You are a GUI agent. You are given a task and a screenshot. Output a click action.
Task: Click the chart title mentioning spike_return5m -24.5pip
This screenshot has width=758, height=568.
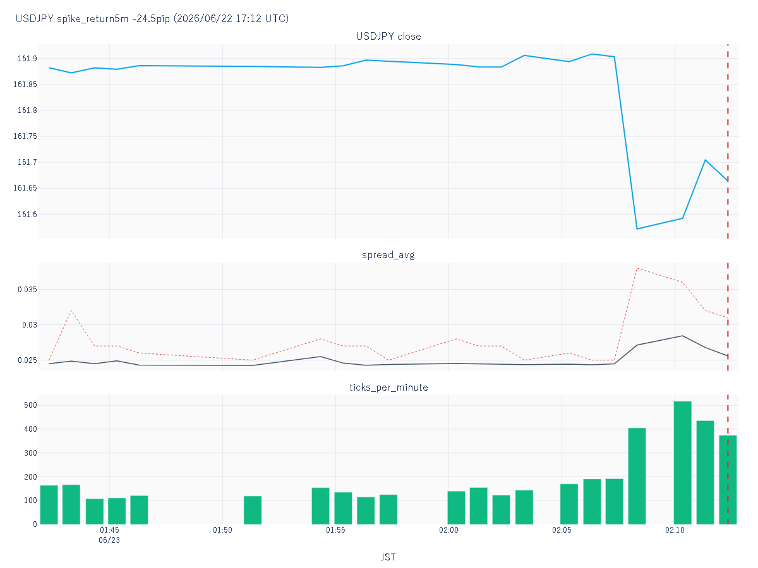[152, 19]
